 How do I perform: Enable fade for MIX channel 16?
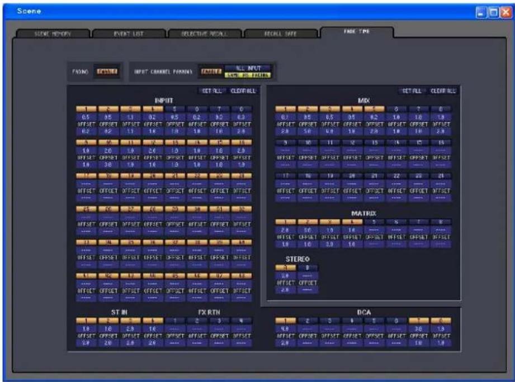click(x=441, y=142)
